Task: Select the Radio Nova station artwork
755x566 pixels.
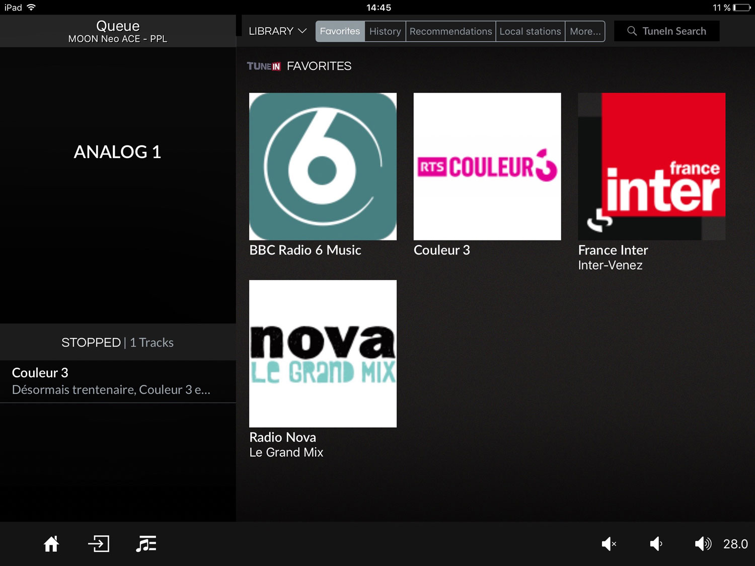Action: click(x=323, y=354)
